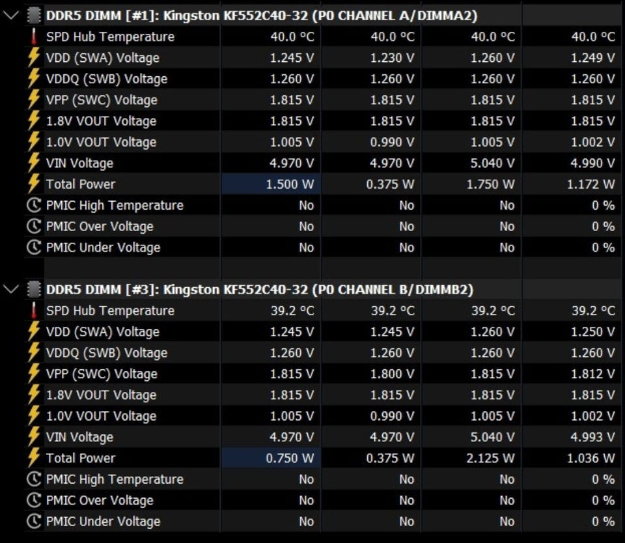Click the 1.750 W Total Power value
Image resolution: width=625 pixels, height=543 pixels.
click(491, 184)
